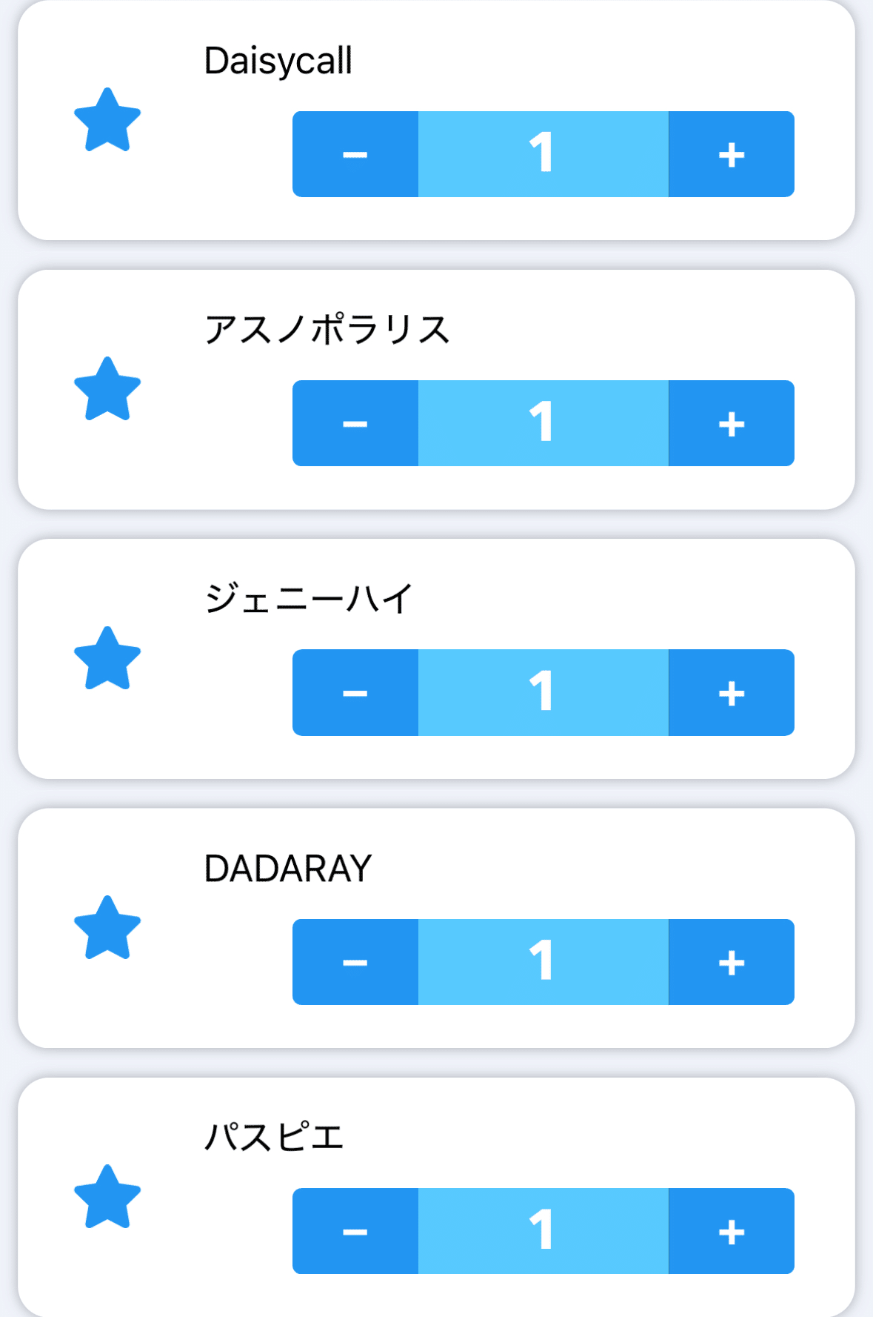Select the DADARAY count value field
Viewport: 873px width, 1317px height.
pyautogui.click(x=543, y=962)
